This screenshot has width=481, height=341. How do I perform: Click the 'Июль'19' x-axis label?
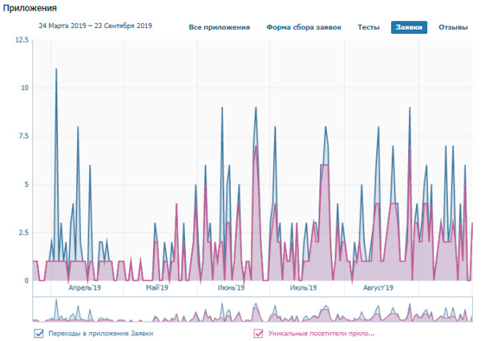303,286
